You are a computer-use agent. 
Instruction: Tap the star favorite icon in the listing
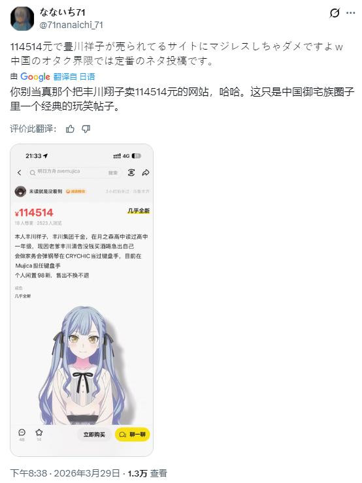[39, 432]
